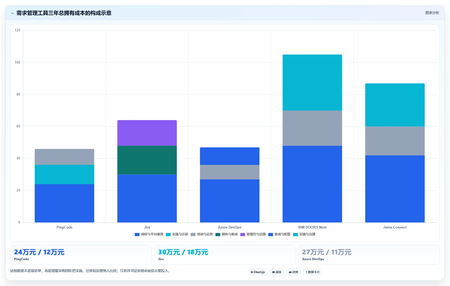Toggle the 管理员与治理 legend entry
This screenshot has width=450, height=286.
[x=253, y=234]
